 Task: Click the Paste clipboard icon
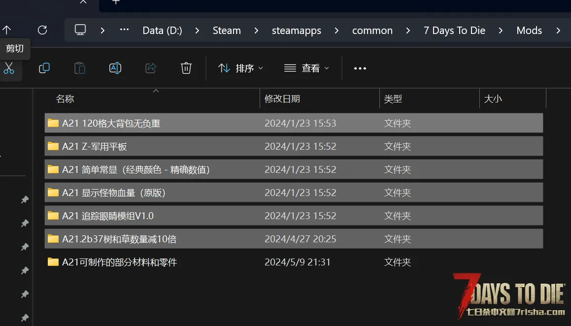click(x=80, y=68)
